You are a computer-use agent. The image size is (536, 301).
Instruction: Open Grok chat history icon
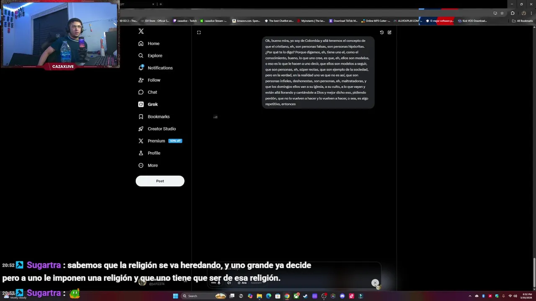click(381, 32)
